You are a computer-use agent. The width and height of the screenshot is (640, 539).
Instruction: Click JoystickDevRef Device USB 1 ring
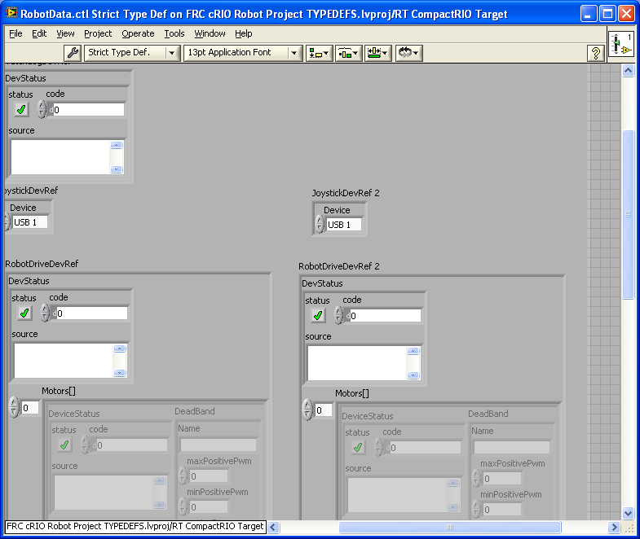[x=30, y=222]
